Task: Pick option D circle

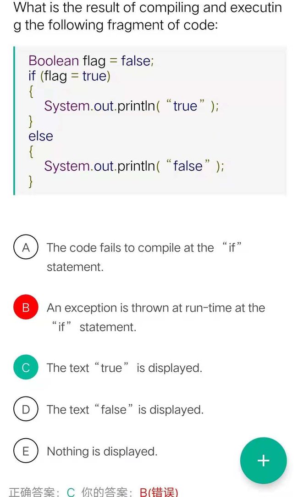Action: click(x=26, y=409)
